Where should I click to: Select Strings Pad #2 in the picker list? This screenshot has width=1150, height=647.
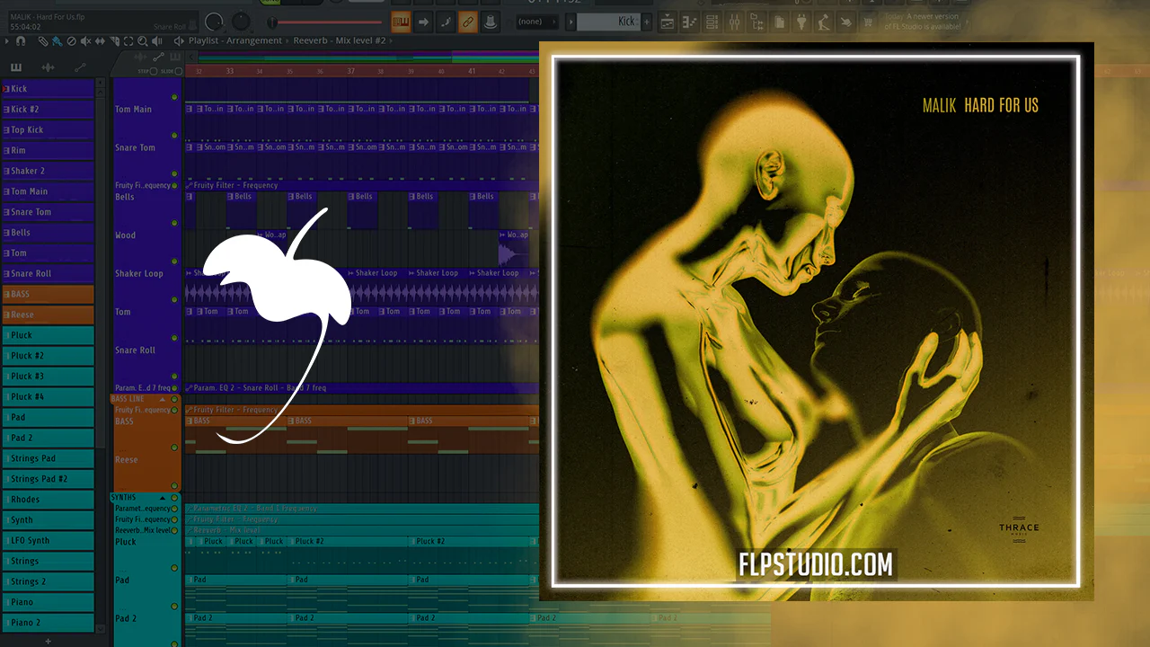coord(49,479)
